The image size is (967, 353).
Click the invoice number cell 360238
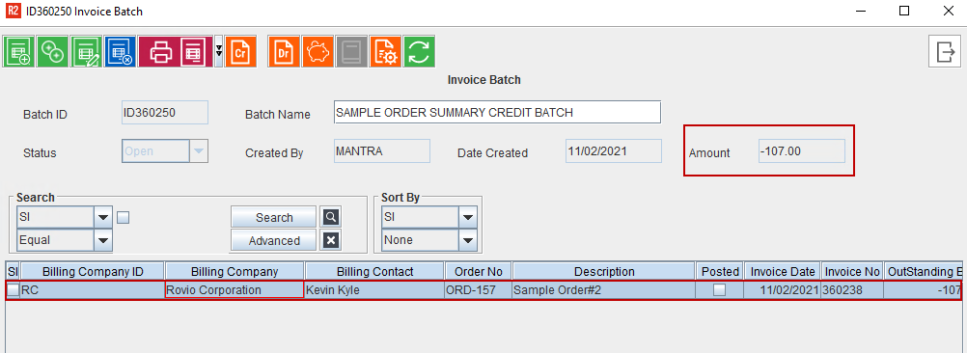point(852,290)
